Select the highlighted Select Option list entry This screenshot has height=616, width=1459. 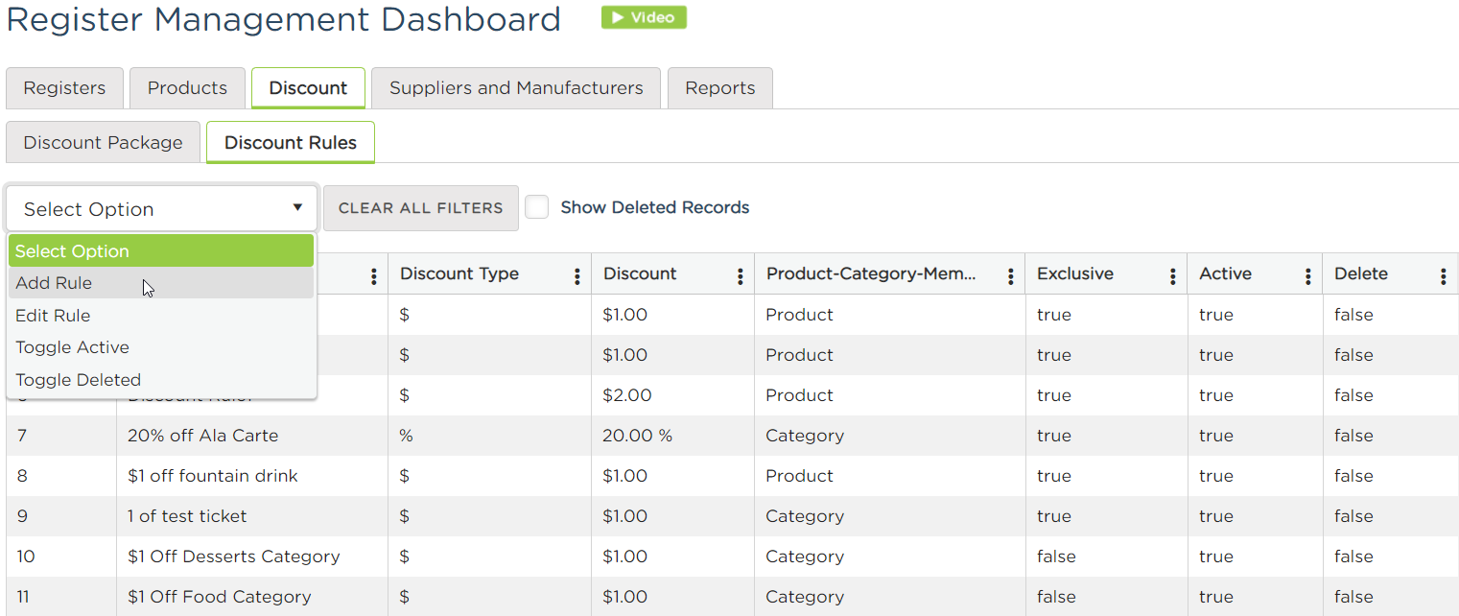point(161,251)
